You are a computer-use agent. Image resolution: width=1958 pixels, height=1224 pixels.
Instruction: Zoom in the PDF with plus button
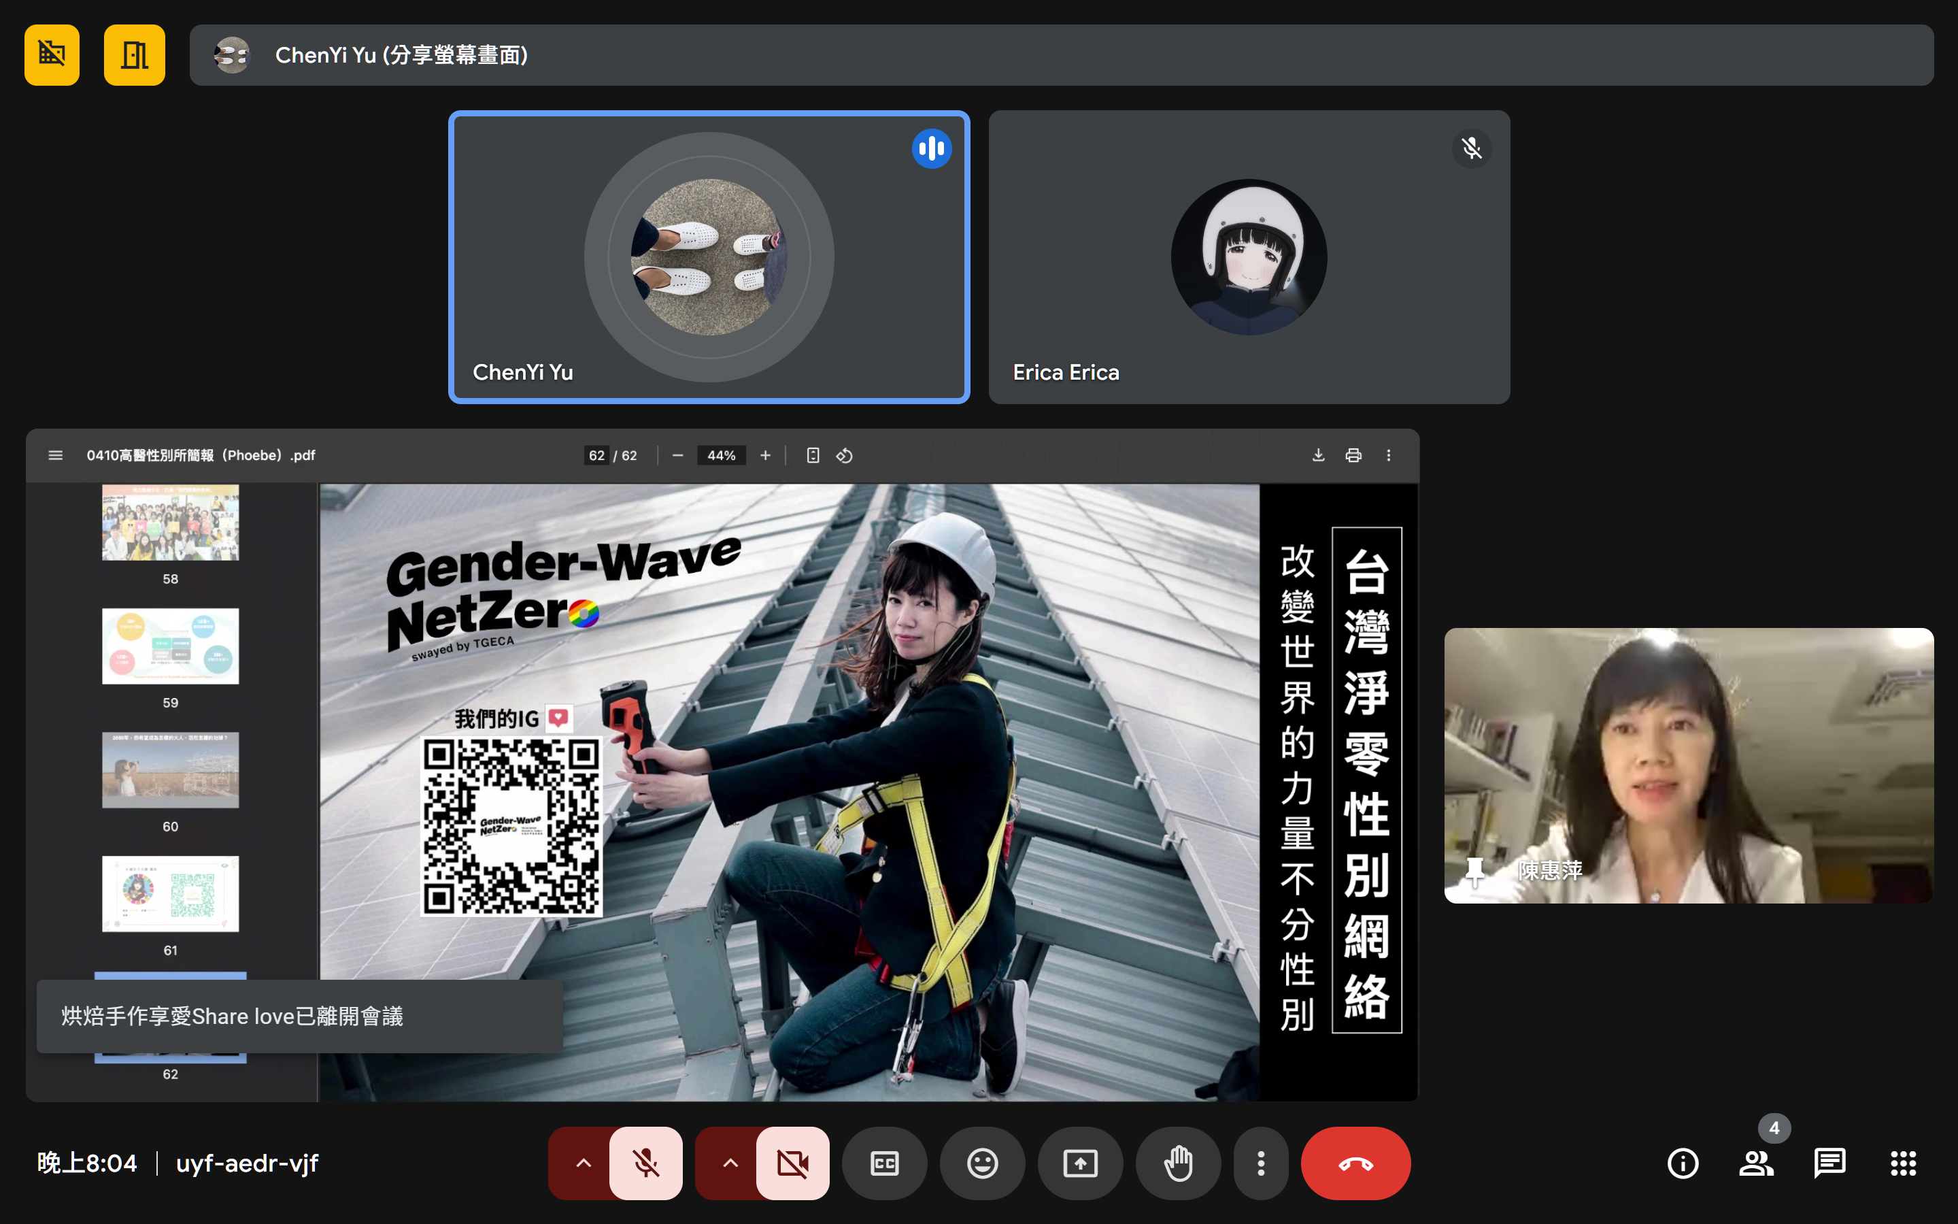(x=765, y=456)
